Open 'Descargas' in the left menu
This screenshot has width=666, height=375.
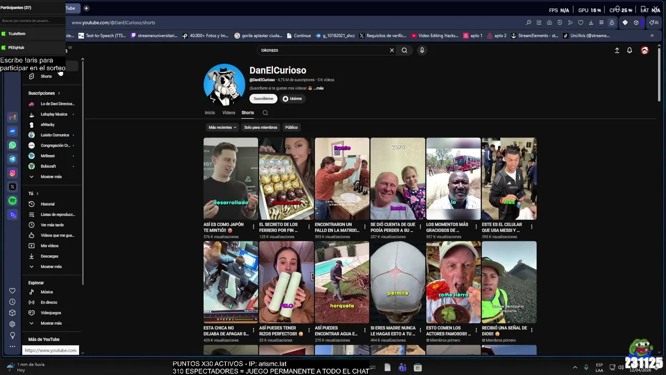[x=49, y=256]
